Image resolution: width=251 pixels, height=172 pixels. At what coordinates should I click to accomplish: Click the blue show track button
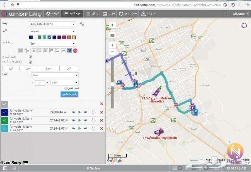tap(69, 94)
